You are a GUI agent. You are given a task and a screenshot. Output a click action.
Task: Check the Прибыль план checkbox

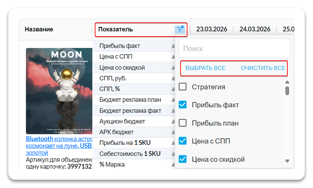coord(183,123)
